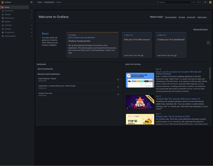The image size is (213, 166).
Task: Select Home in the breadcrumb
Action: [39, 2]
